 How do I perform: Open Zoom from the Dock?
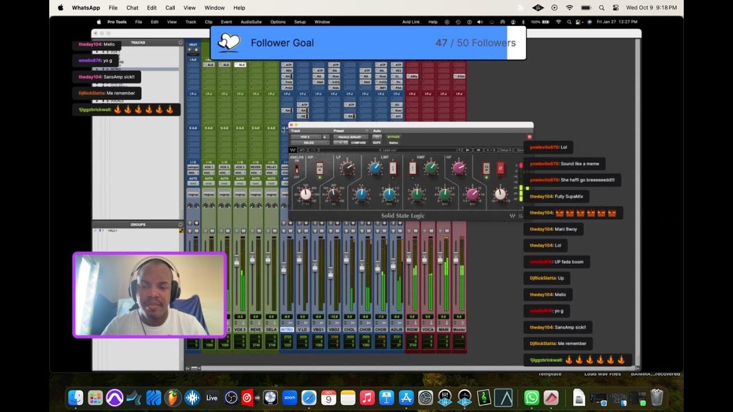(290, 398)
